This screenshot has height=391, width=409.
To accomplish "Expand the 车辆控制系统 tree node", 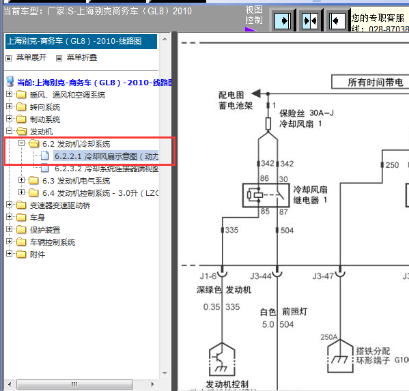I will click(9, 241).
